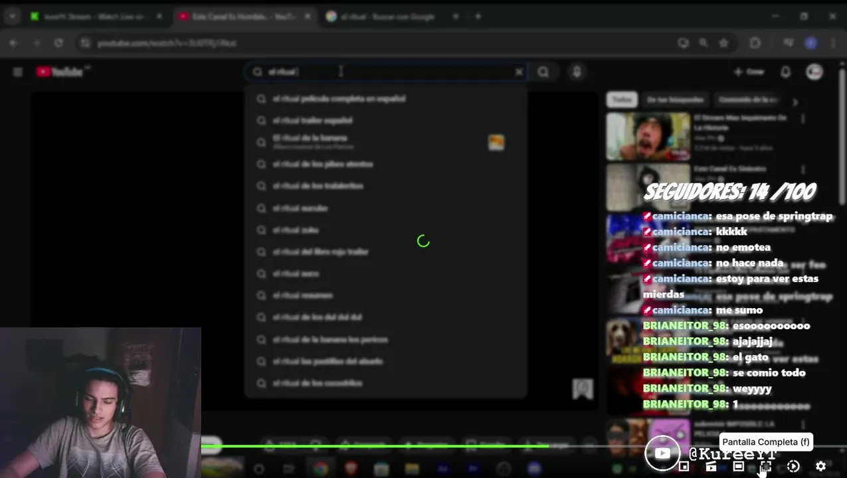Click the fullscreen (Pantalla Completa) player button
The width and height of the screenshot is (847, 478).
[x=765, y=467]
